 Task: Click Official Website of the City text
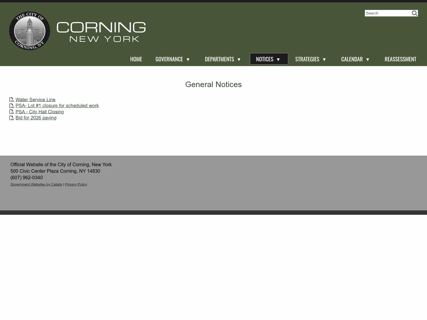[x=61, y=164]
